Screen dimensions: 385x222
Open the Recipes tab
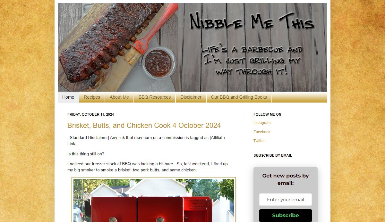[92, 97]
